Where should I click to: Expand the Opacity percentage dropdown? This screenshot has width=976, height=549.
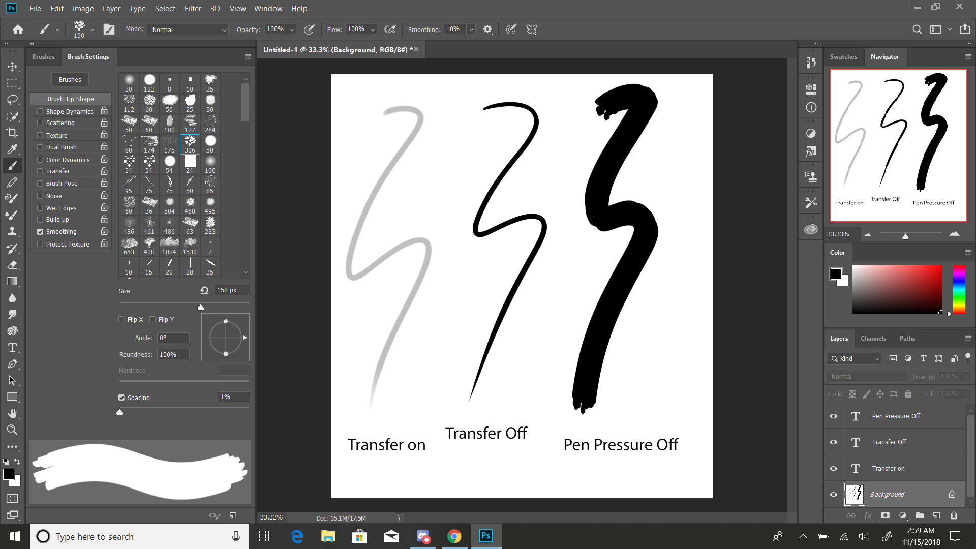pyautogui.click(x=292, y=29)
